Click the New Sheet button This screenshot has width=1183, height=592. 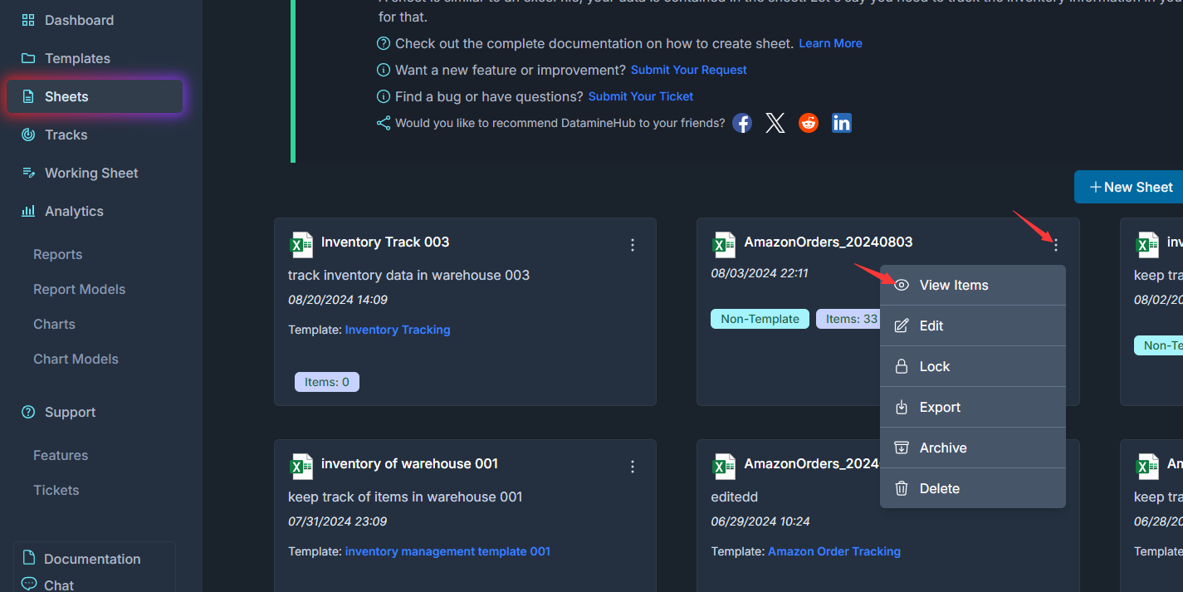[1129, 187]
